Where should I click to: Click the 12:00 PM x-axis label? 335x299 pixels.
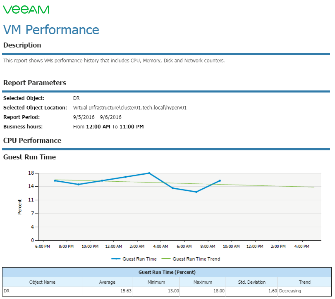click(x=255, y=247)
